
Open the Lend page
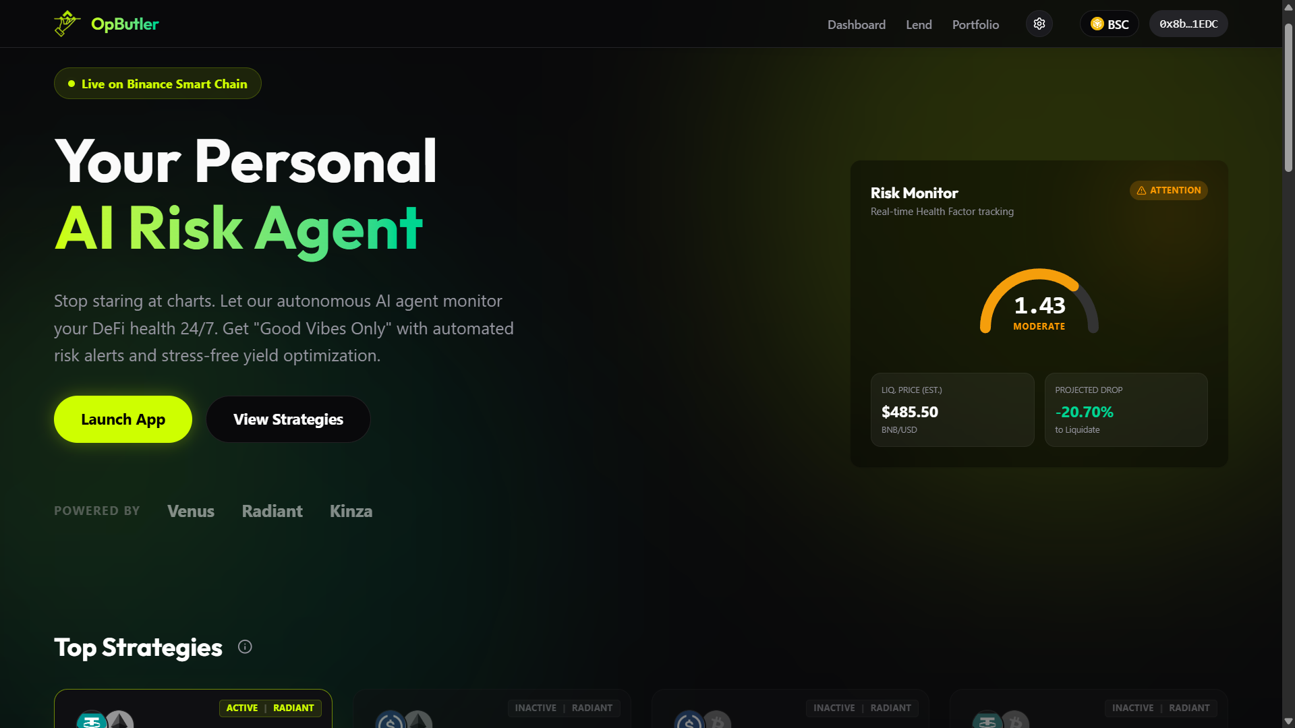click(x=918, y=25)
